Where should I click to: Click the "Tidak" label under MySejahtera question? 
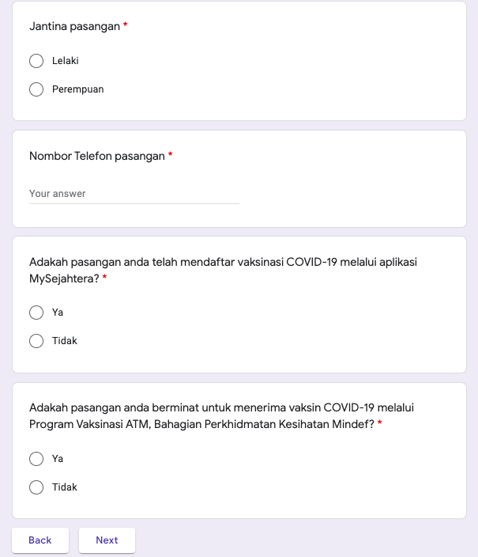(65, 341)
